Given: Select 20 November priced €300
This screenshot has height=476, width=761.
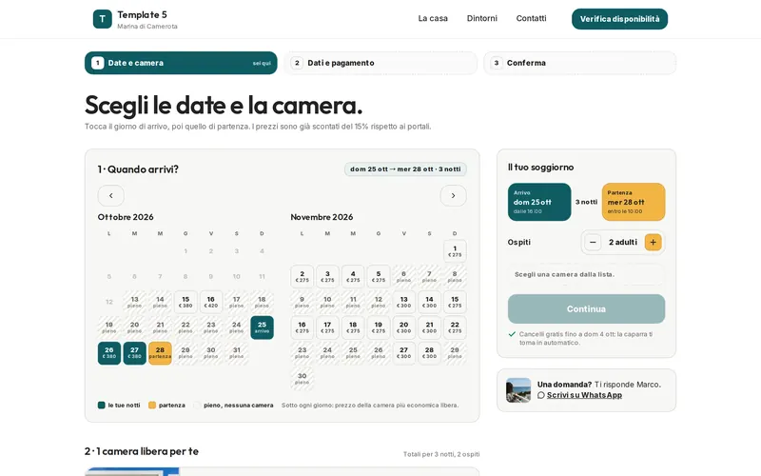Looking at the screenshot, I should (403, 327).
